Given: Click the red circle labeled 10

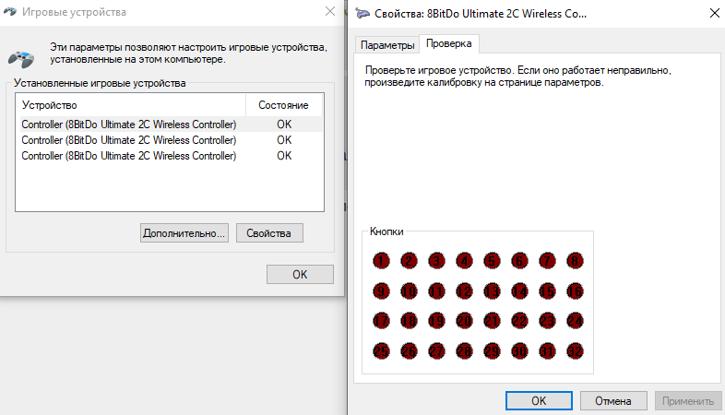Looking at the screenshot, I should [409, 291].
